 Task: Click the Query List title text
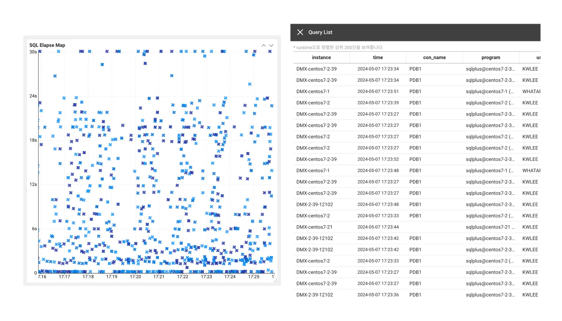[320, 33]
